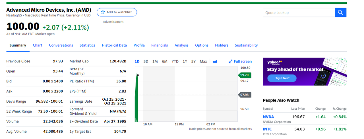
Task: Click the yahoo finance plus banner
Action: pos(305,71)
